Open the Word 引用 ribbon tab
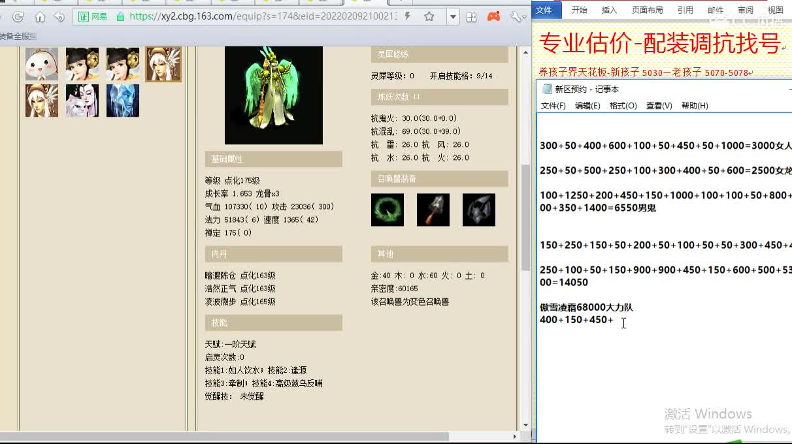The image size is (792, 444). point(685,10)
